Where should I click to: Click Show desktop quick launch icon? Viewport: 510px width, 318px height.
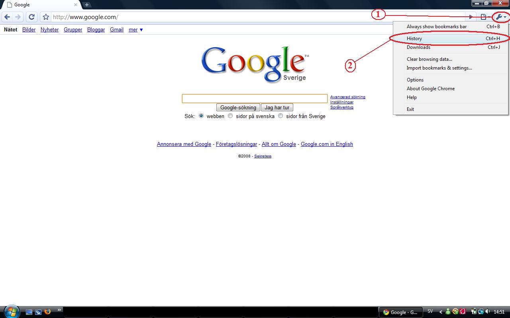[x=29, y=312]
